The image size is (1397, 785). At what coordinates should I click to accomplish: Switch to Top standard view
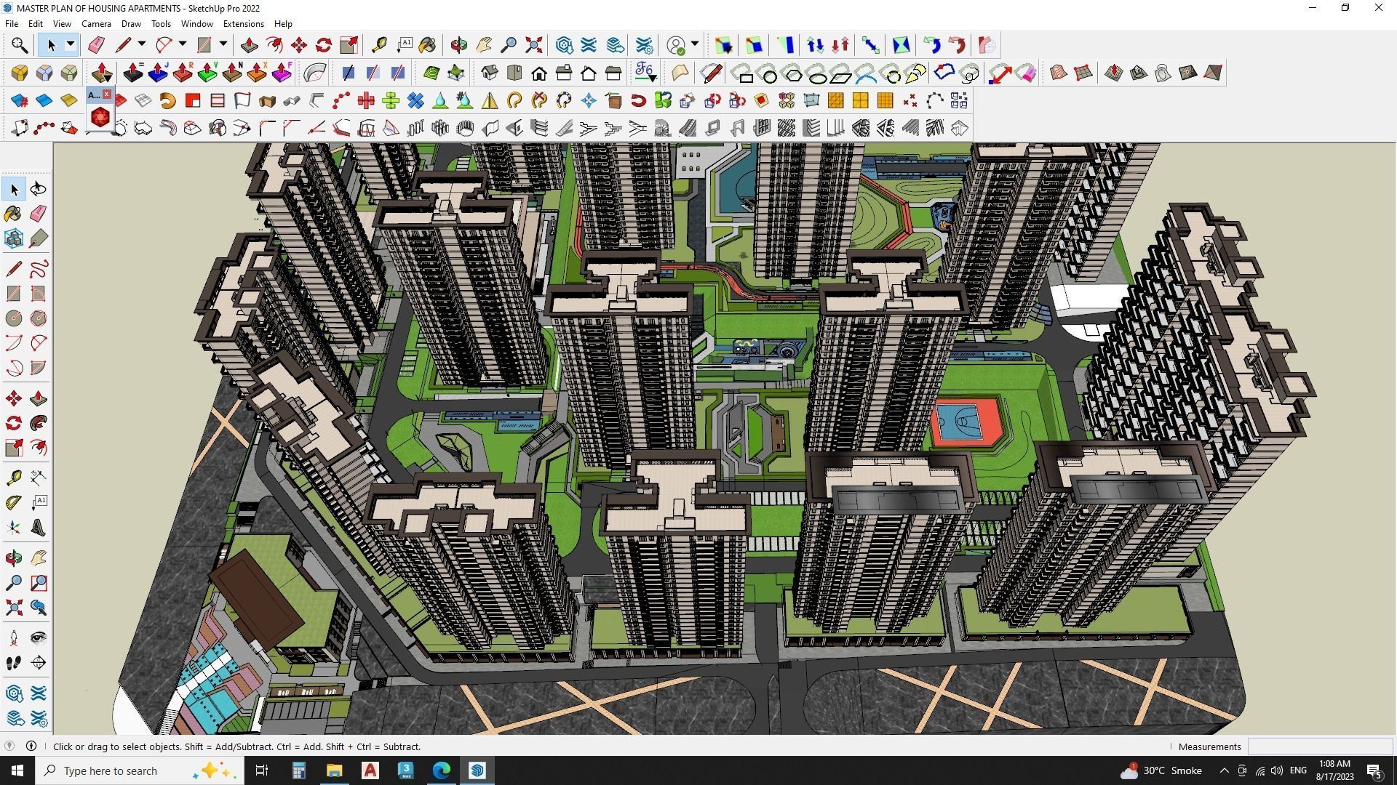[514, 73]
